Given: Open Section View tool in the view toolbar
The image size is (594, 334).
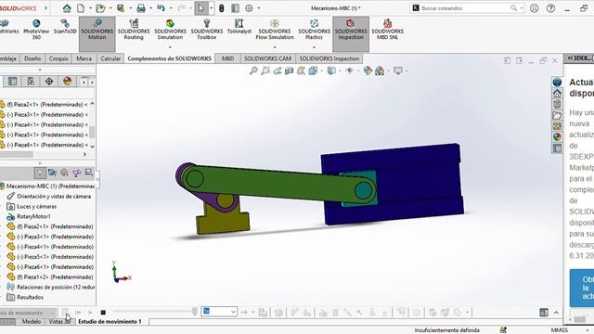Looking at the screenshot, I should (x=289, y=71).
